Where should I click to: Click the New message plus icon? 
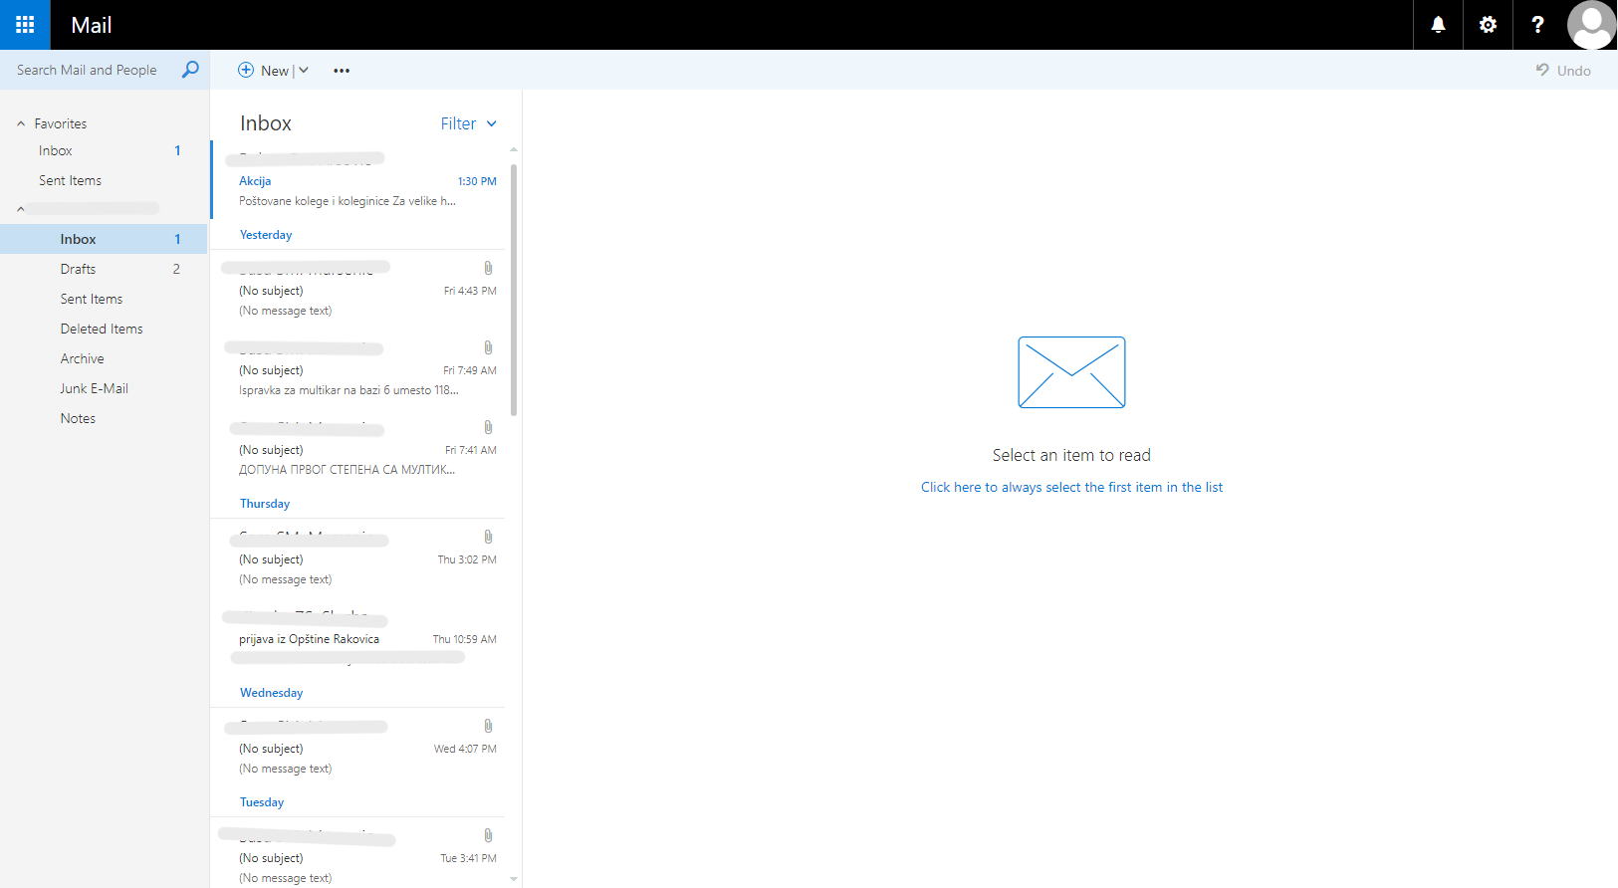click(246, 70)
